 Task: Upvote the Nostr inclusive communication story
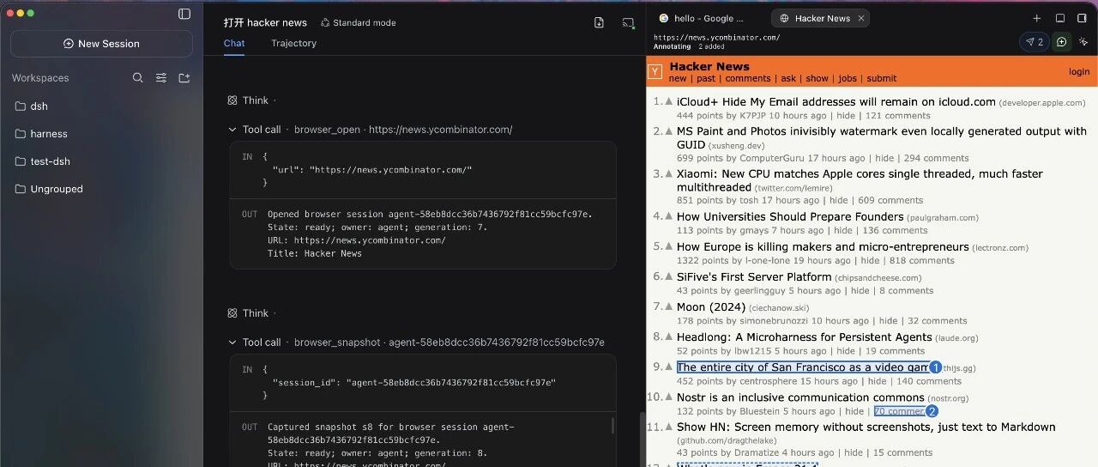point(670,397)
